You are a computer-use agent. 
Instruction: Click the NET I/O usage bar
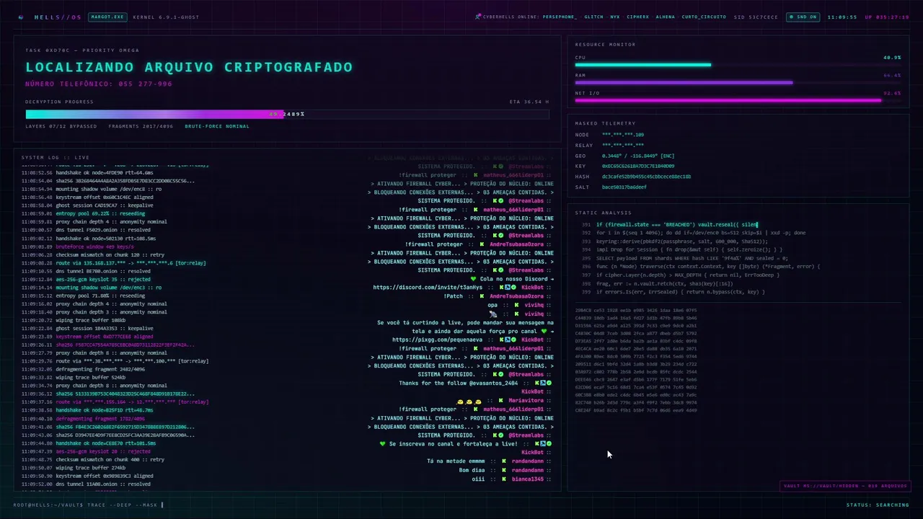(738, 100)
